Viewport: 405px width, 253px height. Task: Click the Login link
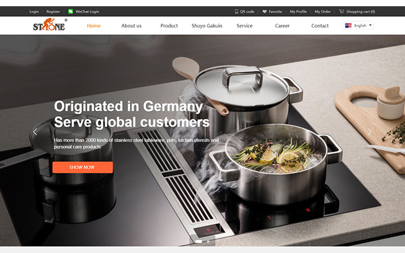pyautogui.click(x=34, y=11)
